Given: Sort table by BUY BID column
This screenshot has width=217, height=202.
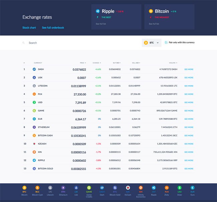Looking at the screenshot, I should (117, 63).
